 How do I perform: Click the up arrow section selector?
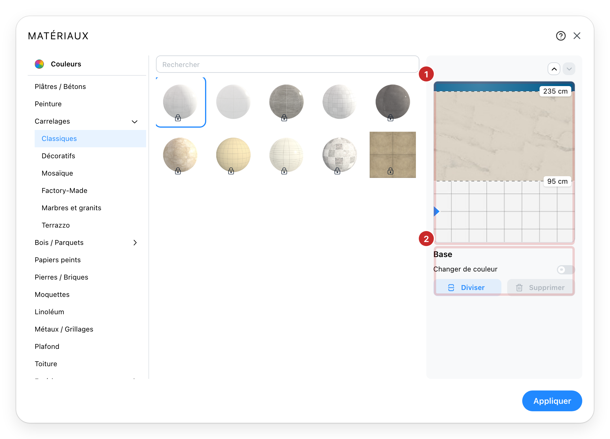[554, 69]
